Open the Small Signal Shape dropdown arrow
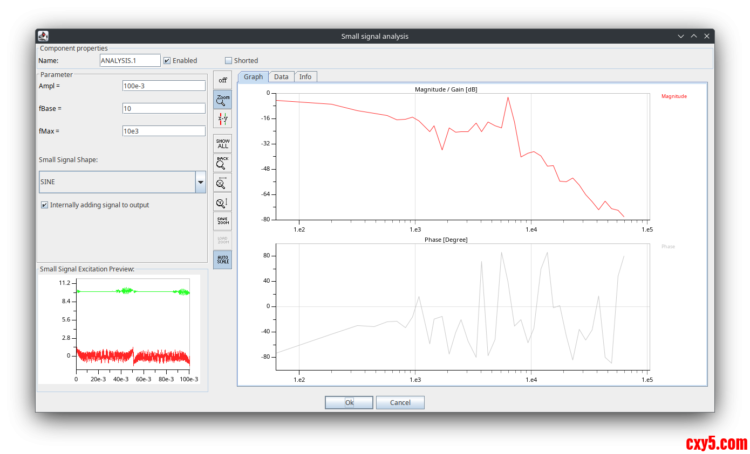This screenshot has height=454, width=750. pos(200,182)
